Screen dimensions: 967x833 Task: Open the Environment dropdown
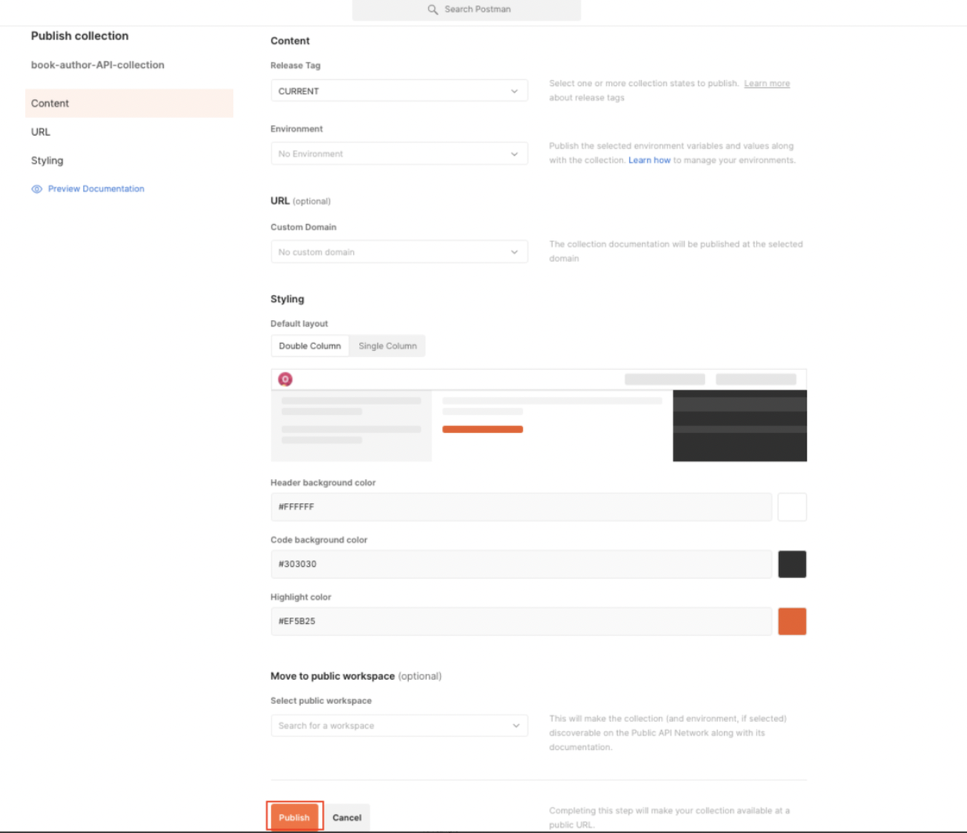click(399, 154)
